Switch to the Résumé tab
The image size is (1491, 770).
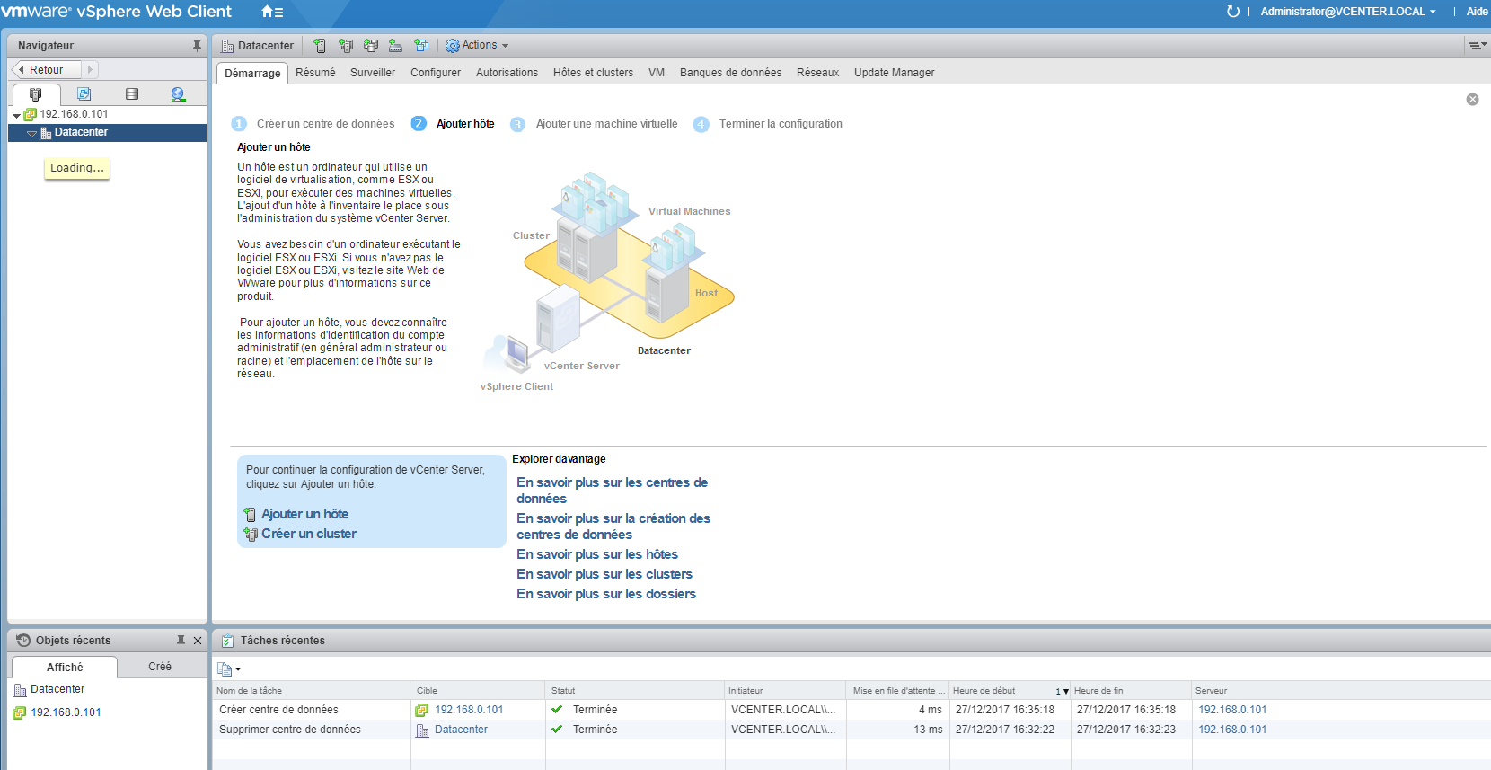click(315, 73)
